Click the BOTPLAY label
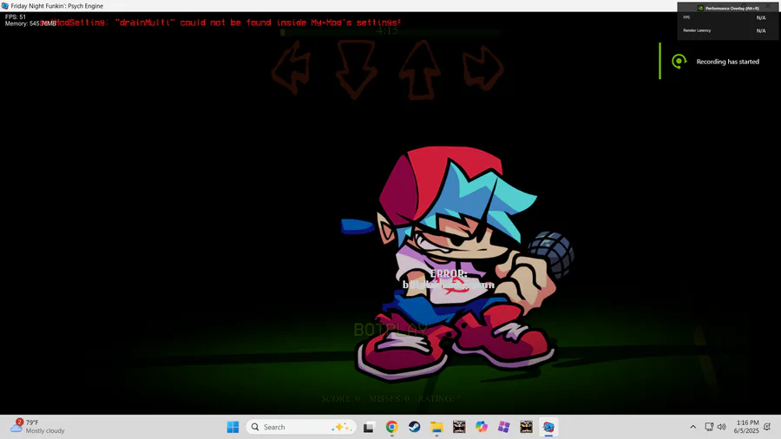The width and height of the screenshot is (781, 439). (390, 330)
